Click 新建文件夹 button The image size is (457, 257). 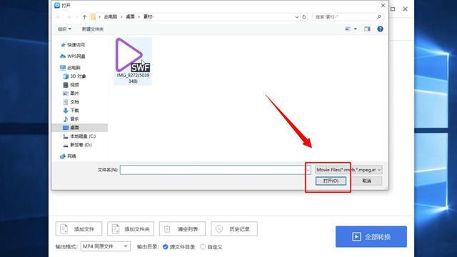click(93, 29)
